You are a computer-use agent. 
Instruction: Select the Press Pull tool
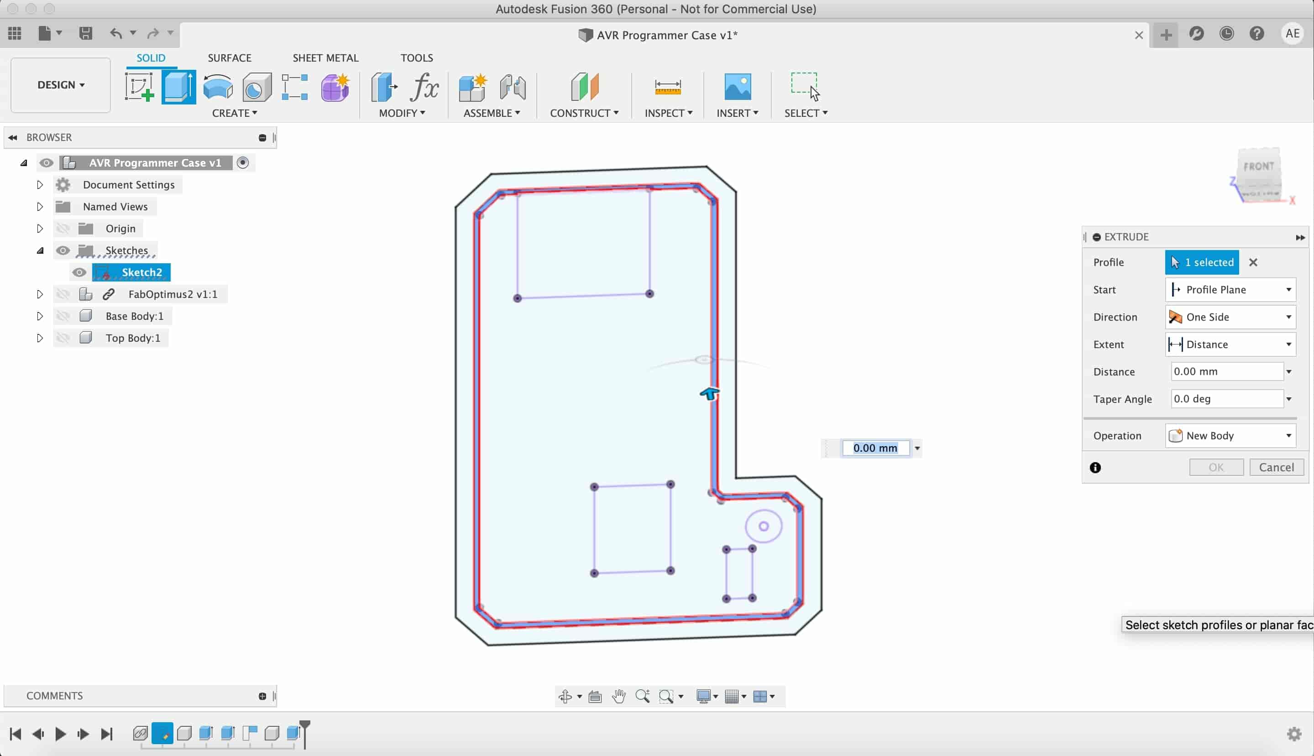pyautogui.click(x=384, y=87)
